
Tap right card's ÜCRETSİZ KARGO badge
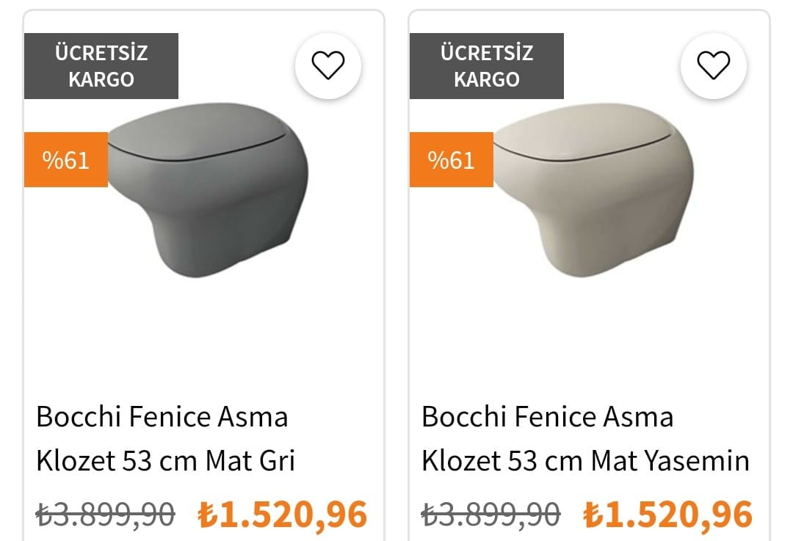(487, 66)
